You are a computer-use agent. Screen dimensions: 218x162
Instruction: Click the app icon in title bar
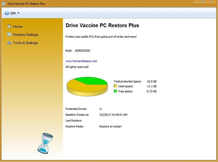tap(4, 4)
